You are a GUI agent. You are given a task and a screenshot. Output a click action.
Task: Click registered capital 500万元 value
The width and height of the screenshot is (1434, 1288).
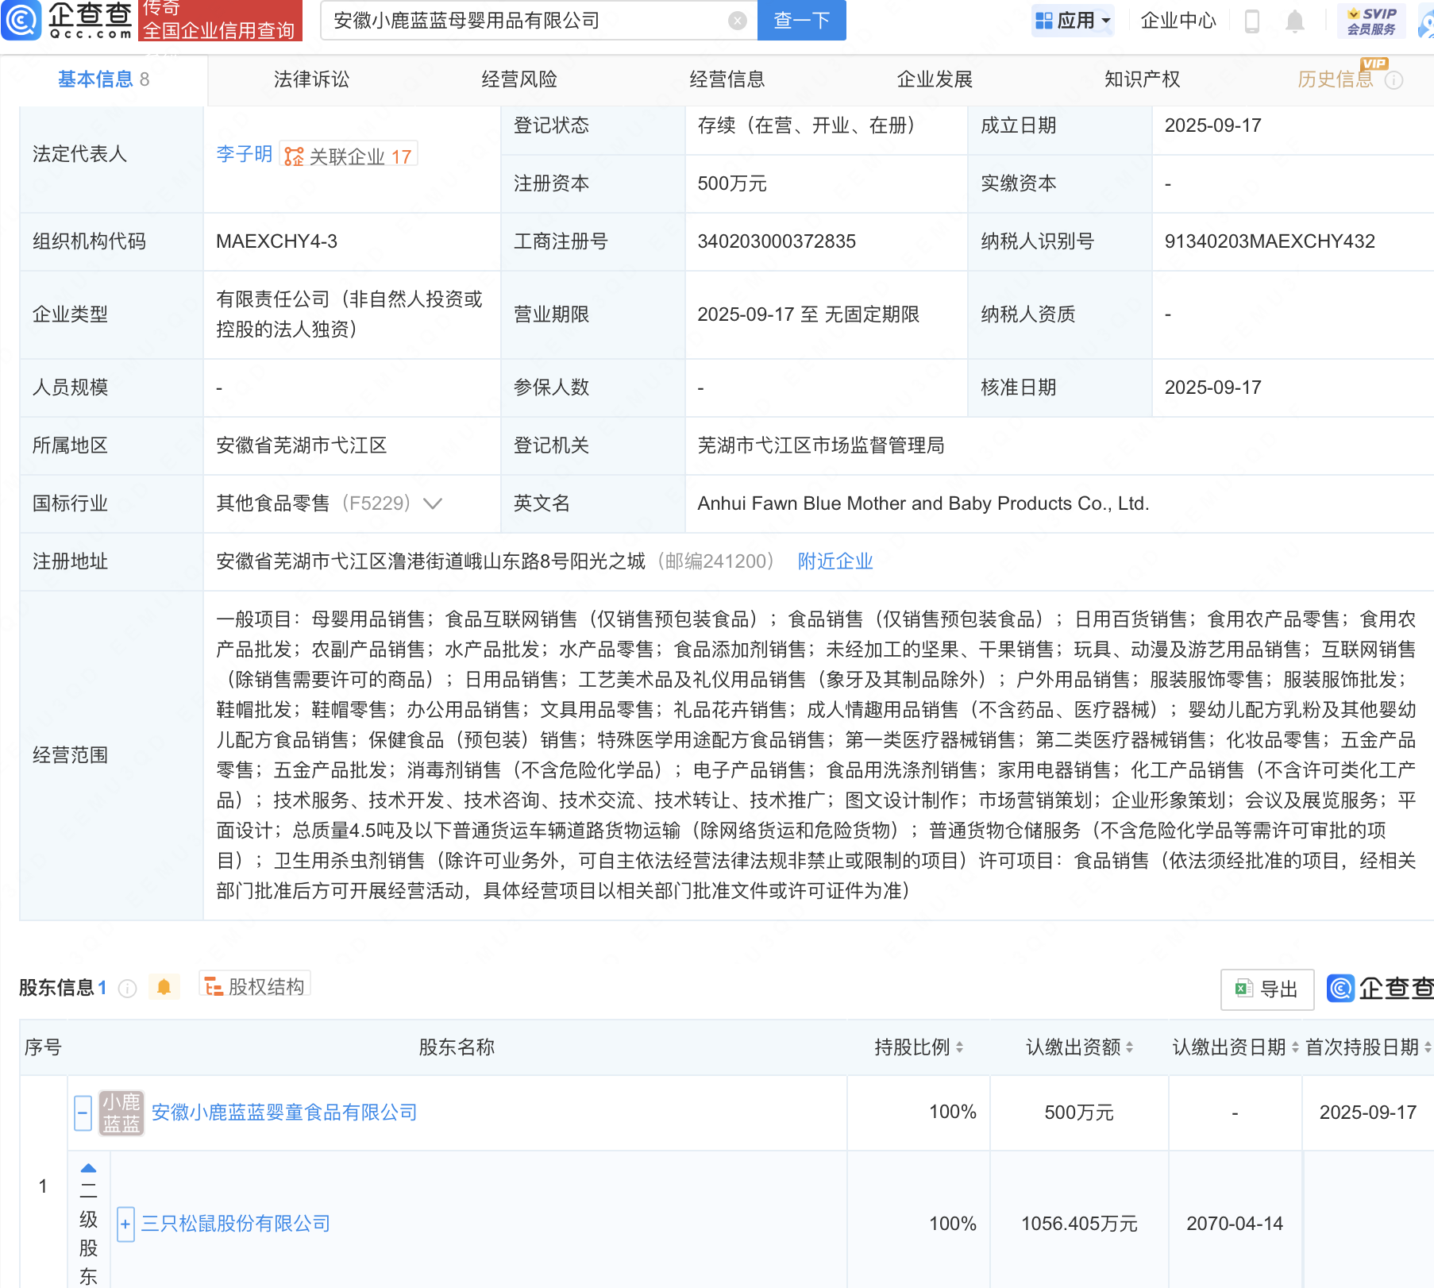732,183
